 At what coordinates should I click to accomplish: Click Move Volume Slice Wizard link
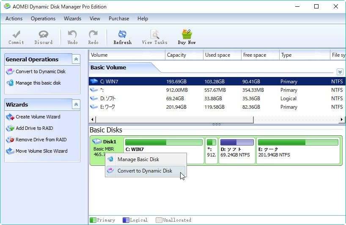click(x=41, y=151)
